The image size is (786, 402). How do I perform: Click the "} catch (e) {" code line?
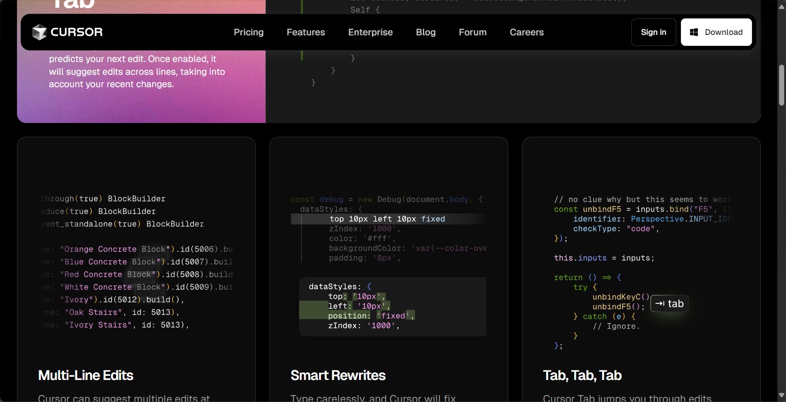[604, 317]
